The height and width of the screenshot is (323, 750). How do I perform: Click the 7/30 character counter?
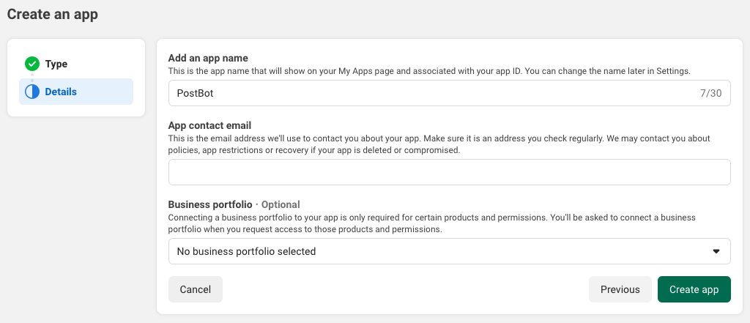[x=710, y=93]
